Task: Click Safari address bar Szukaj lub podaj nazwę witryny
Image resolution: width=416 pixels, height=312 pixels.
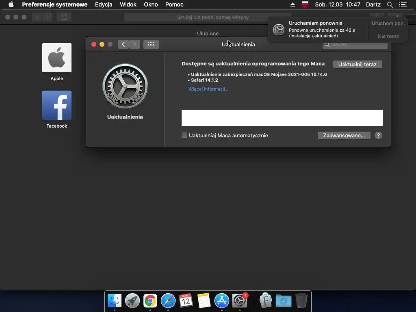Action: [x=208, y=17]
